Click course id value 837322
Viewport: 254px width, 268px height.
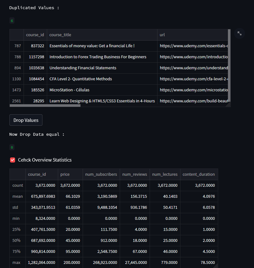click(x=35, y=46)
